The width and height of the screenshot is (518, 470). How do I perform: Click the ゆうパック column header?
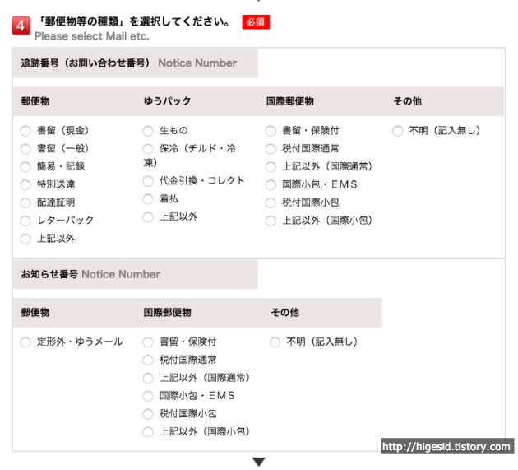167,101
